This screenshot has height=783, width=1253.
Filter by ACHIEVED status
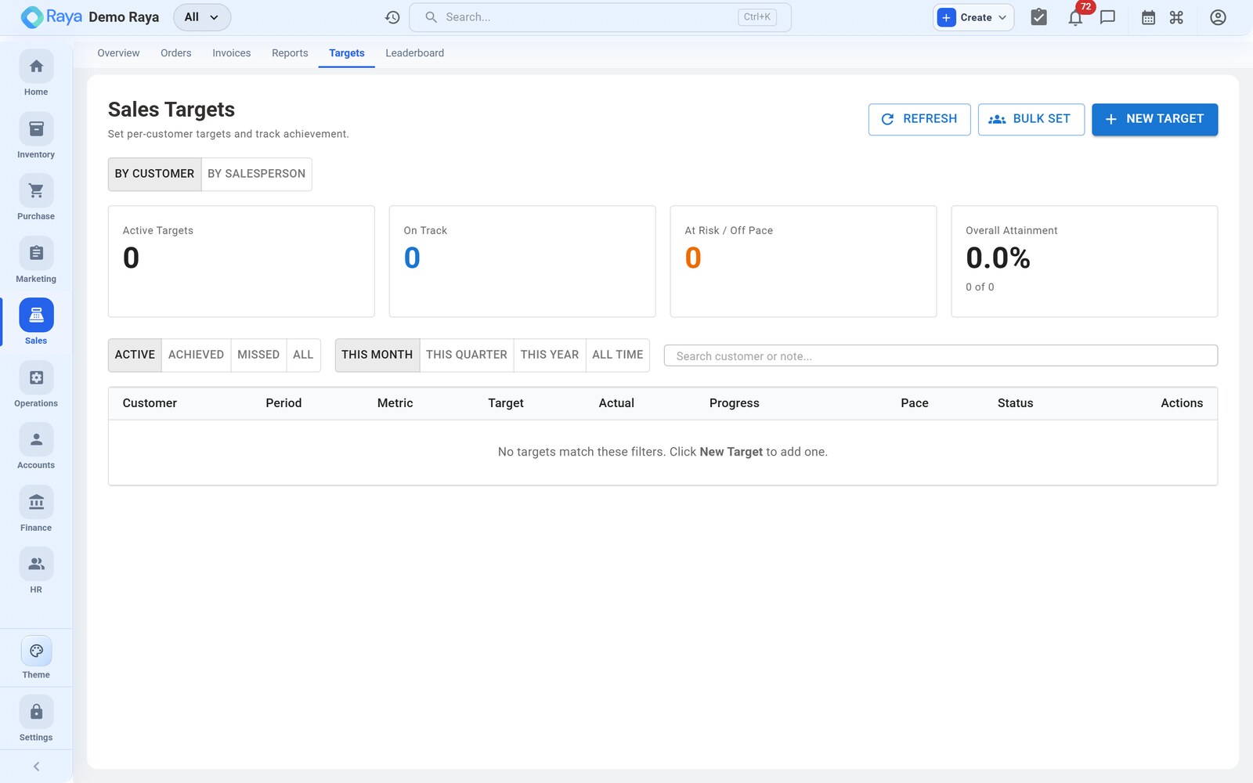196,355
